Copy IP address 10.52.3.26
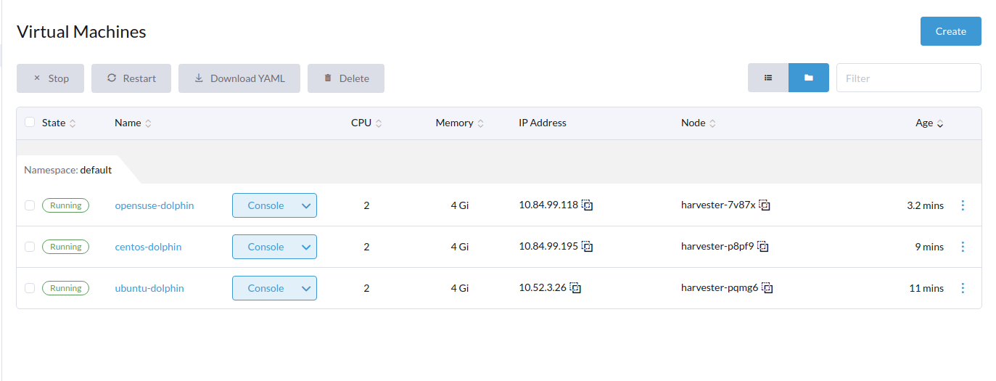Viewport: 996px width, 381px height. (575, 288)
